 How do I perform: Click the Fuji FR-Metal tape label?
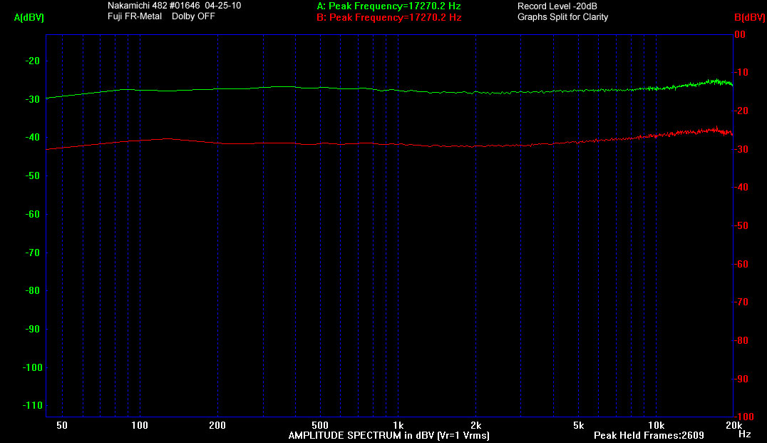pos(135,16)
